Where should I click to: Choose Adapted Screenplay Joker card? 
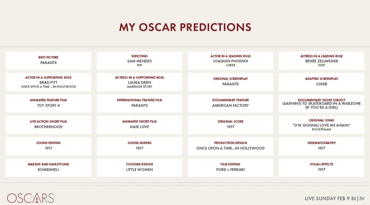321,82
